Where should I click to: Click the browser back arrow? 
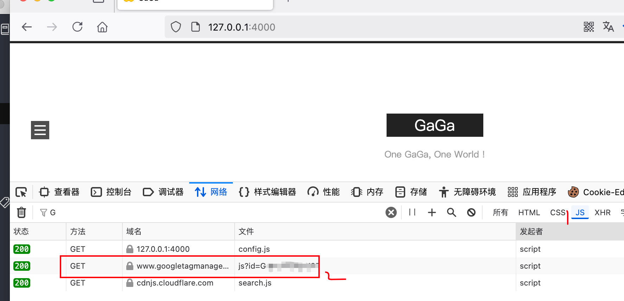coord(27,27)
